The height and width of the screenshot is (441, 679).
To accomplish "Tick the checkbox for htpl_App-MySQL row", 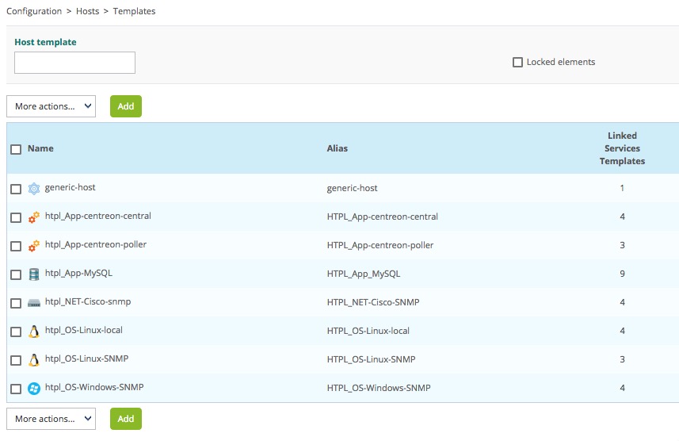I will tap(16, 275).
